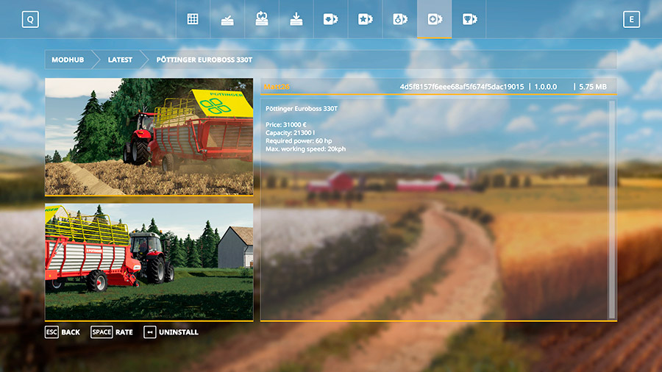Select the latest mods plus tab
This screenshot has height=372, width=662.
pyautogui.click(x=435, y=19)
